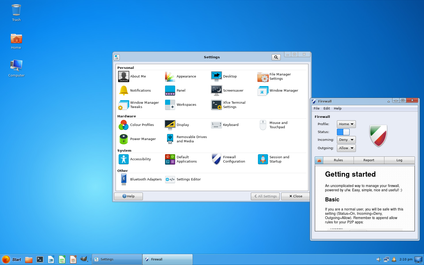Switch to the Report tab
Image resolution: width=424 pixels, height=265 pixels.
tap(369, 160)
